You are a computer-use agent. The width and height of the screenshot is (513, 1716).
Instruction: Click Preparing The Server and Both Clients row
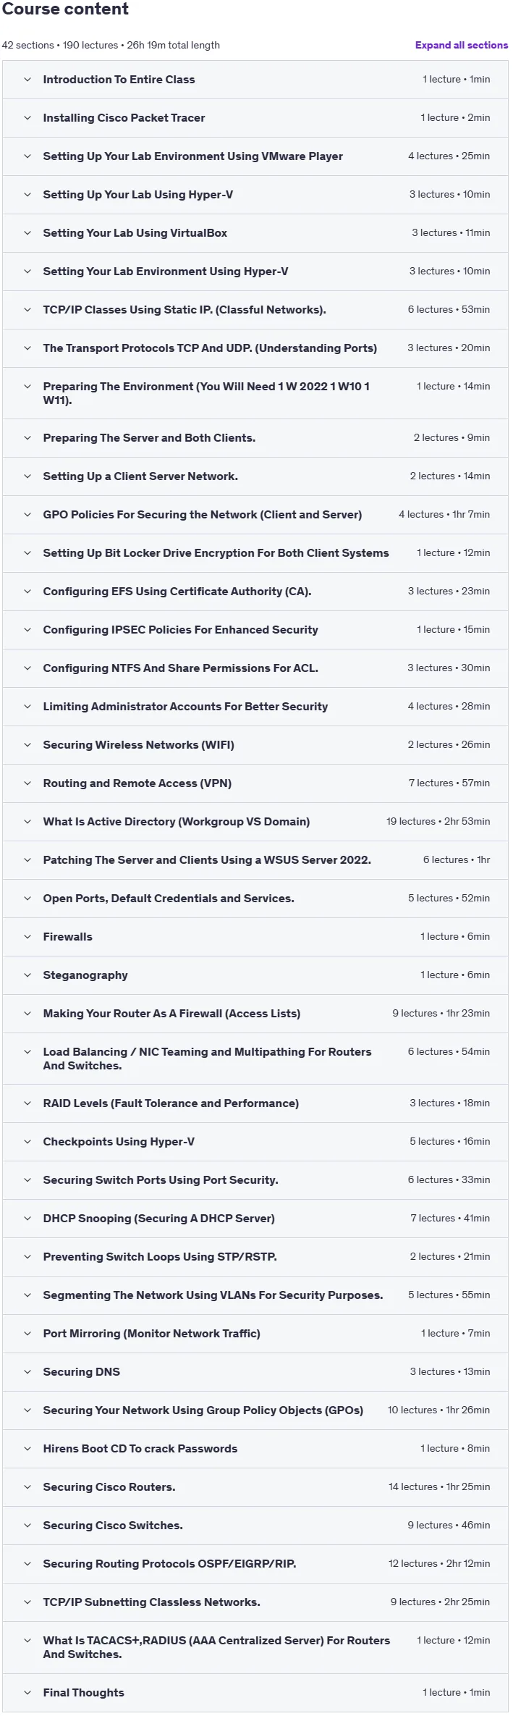tap(255, 438)
